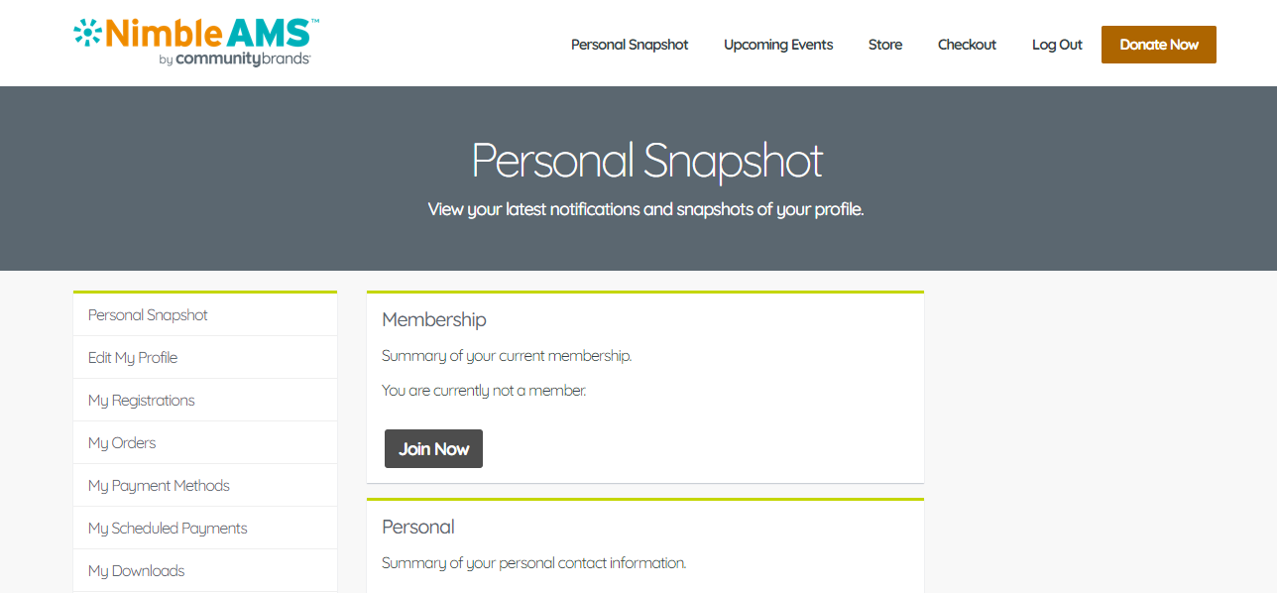Open My Orders from sidebar

click(x=122, y=443)
